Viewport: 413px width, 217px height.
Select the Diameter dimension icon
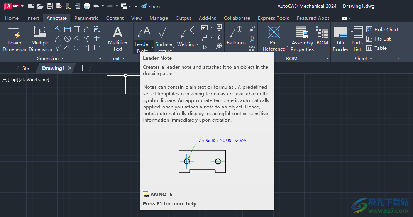(68, 39)
